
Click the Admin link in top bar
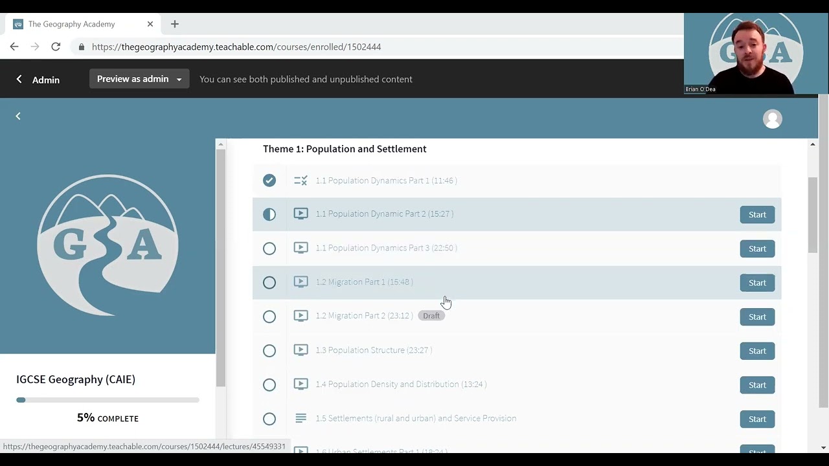coord(46,80)
